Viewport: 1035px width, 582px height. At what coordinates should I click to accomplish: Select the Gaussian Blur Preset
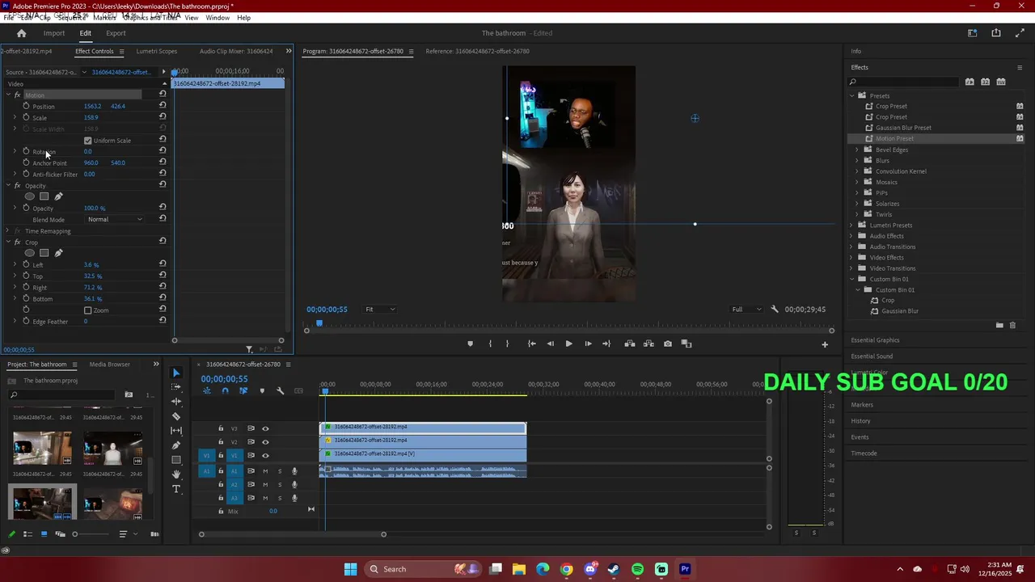coord(903,128)
